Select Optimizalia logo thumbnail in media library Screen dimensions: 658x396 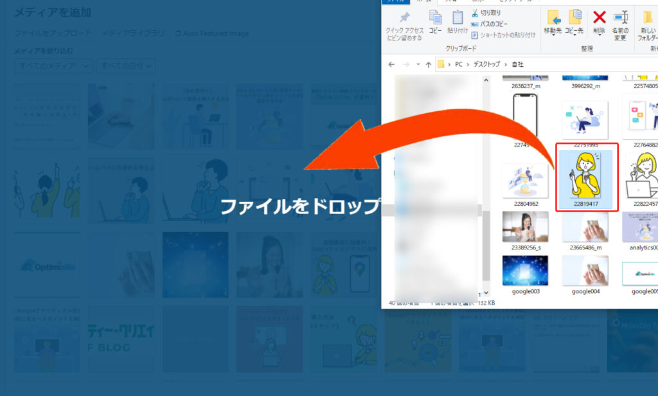(47, 265)
